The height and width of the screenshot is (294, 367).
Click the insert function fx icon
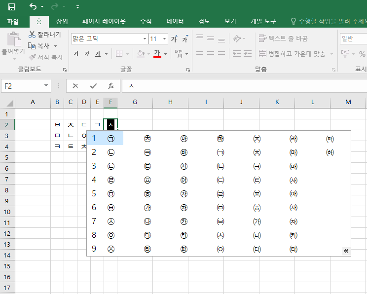pos(111,86)
